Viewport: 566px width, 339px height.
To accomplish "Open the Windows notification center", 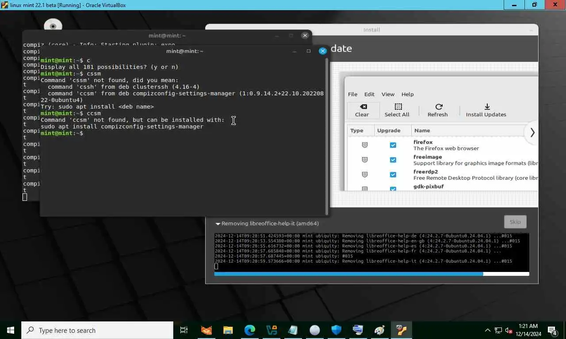I will 552,330.
